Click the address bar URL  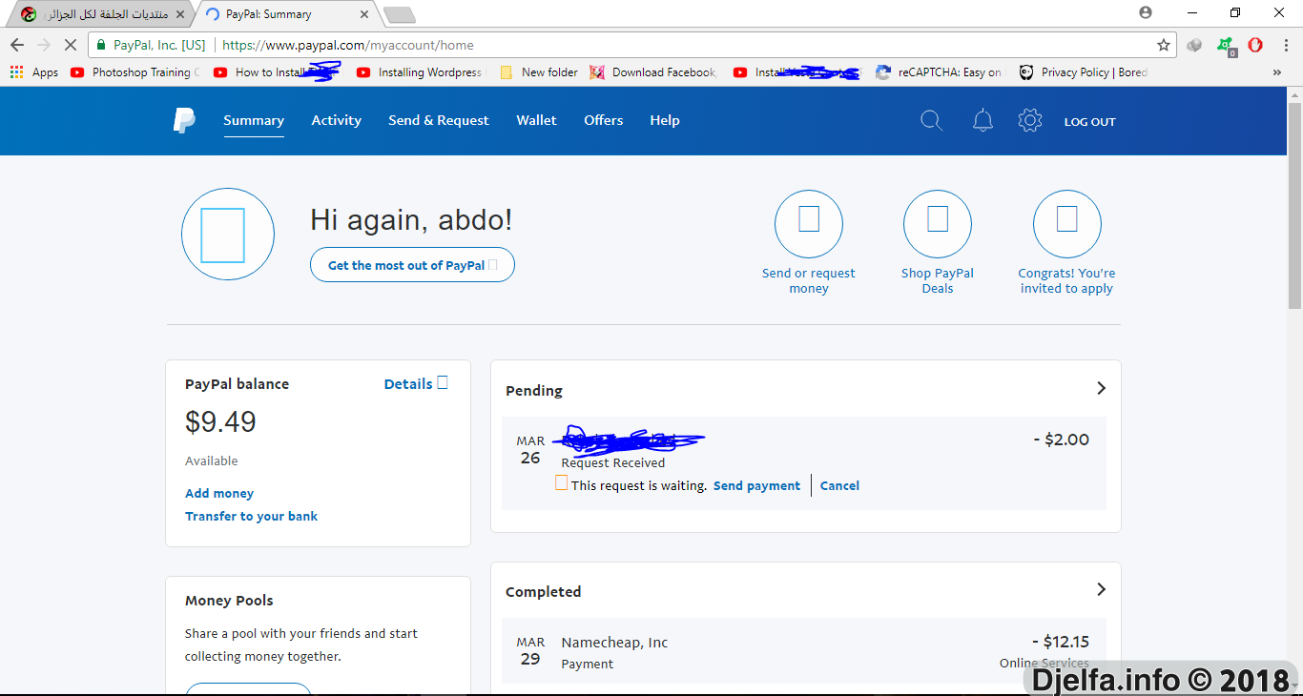coord(347,45)
